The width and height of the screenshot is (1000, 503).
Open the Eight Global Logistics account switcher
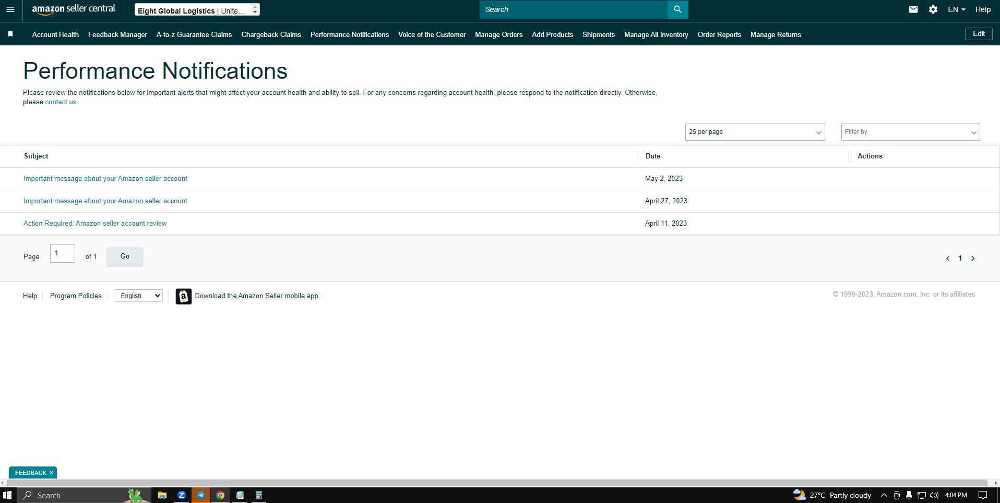[x=197, y=10]
